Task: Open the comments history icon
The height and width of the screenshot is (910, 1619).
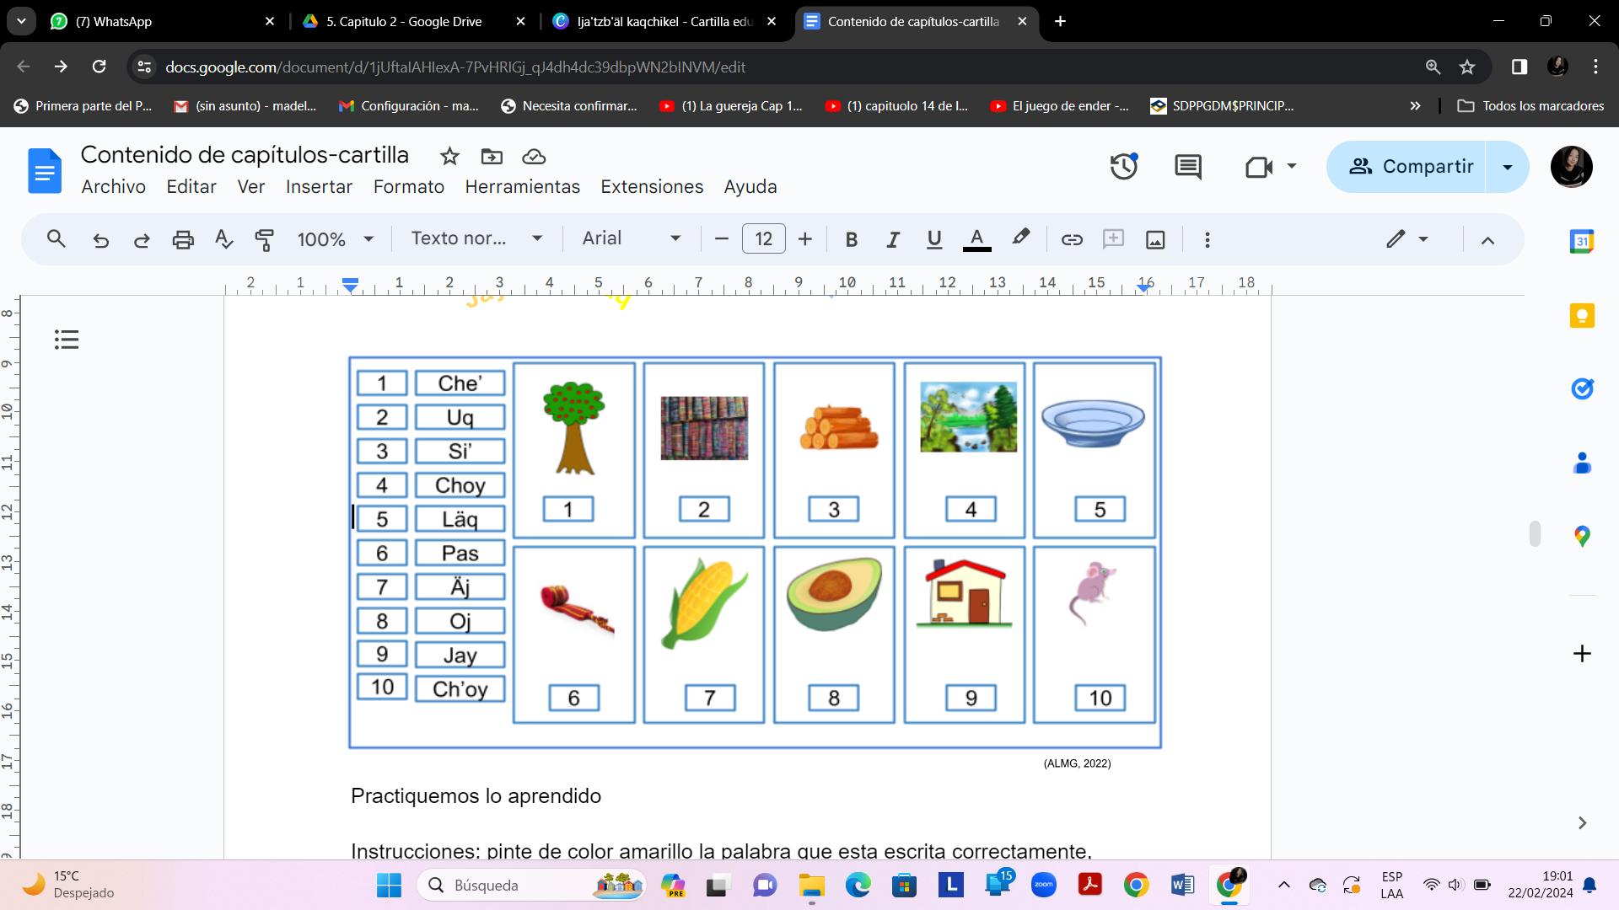Action: pos(1187,166)
